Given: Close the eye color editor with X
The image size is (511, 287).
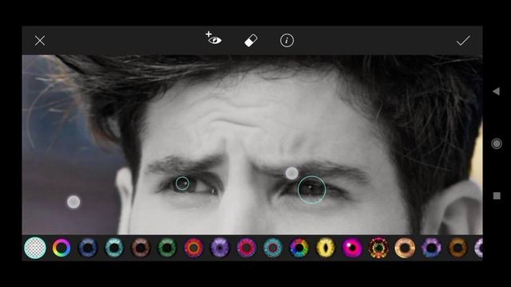Looking at the screenshot, I should point(40,41).
